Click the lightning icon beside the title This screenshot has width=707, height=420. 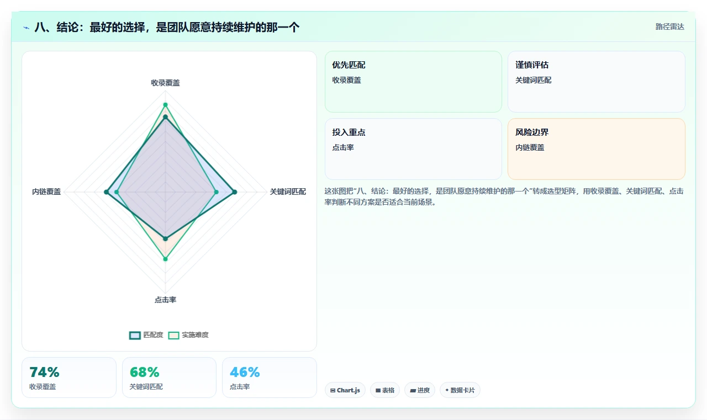click(26, 27)
